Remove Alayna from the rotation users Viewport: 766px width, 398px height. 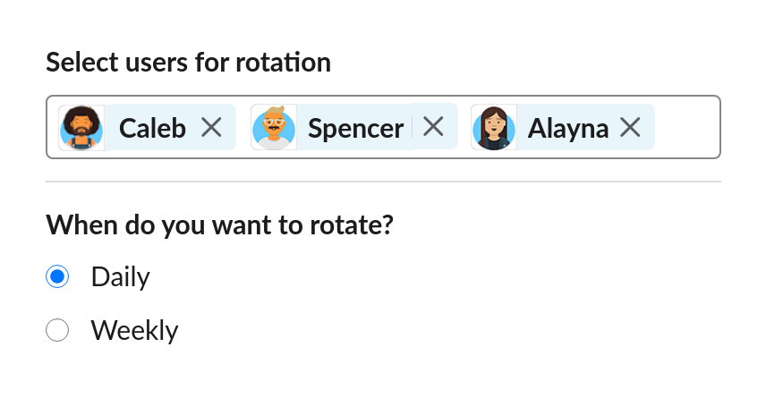631,128
